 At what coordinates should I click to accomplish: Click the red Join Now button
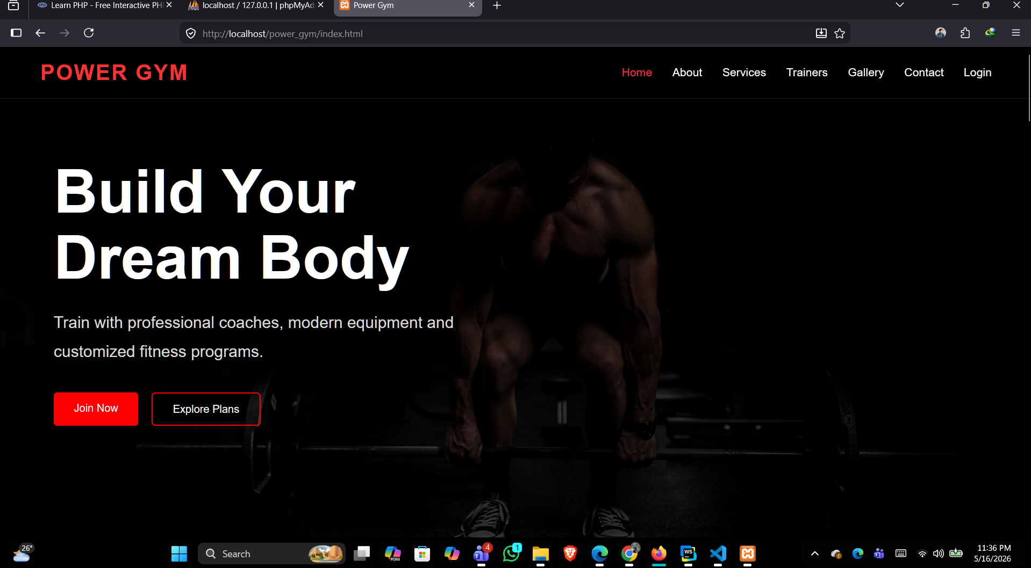pos(96,409)
